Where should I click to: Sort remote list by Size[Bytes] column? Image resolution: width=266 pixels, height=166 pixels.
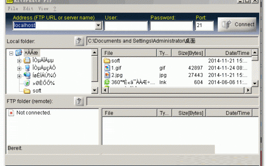pyautogui.click(x=189, y=113)
